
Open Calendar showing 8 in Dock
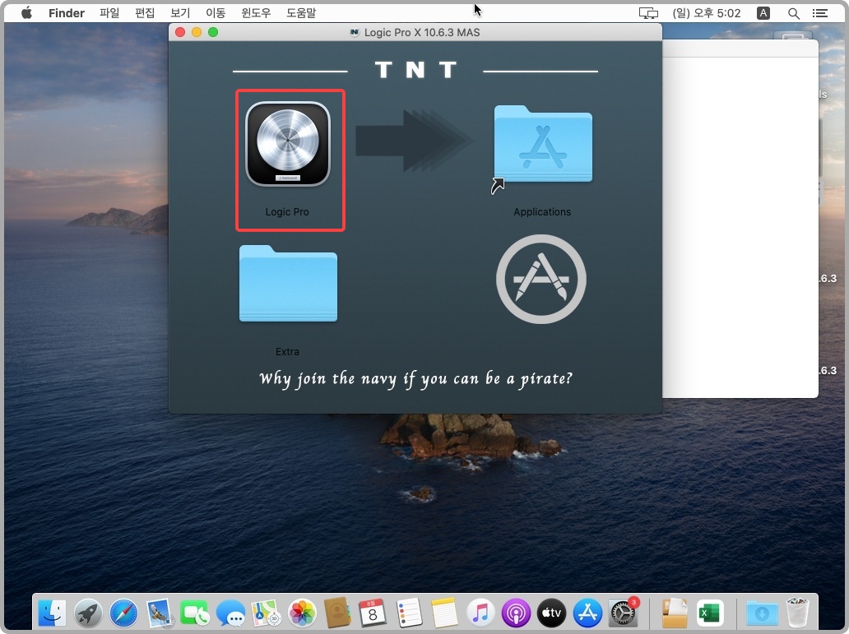coord(373,613)
